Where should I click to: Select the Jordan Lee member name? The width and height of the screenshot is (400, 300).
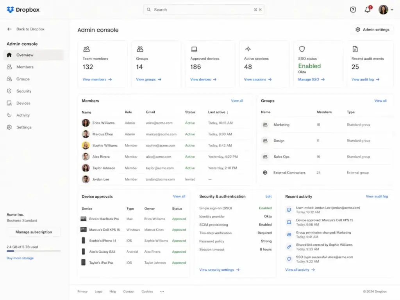pos(101,179)
